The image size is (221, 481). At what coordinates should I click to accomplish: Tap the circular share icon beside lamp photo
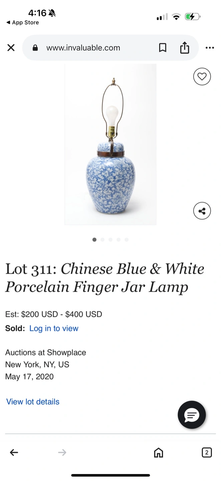202,211
